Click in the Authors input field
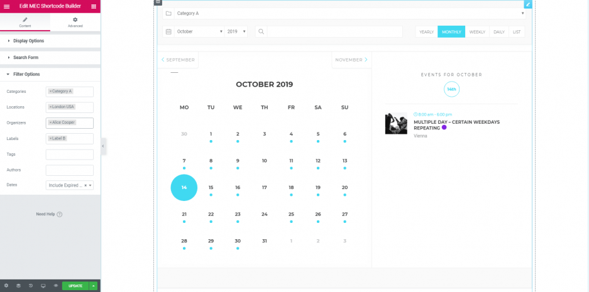 70,170
